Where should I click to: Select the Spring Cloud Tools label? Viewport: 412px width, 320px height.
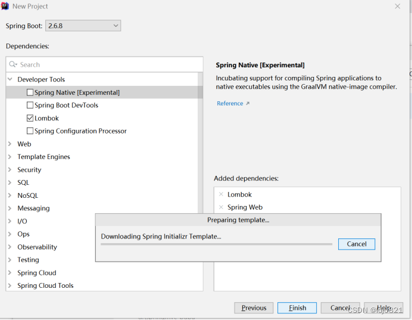click(45, 285)
